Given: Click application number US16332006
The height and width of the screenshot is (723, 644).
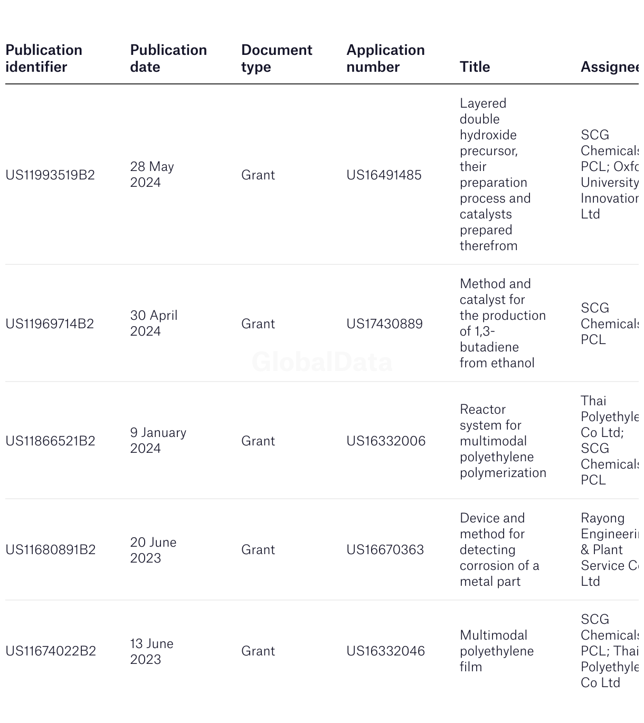Looking at the screenshot, I should [x=386, y=441].
